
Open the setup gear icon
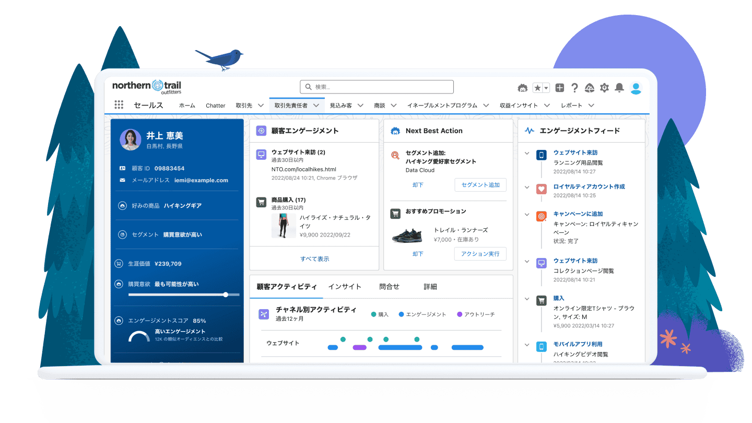[604, 88]
